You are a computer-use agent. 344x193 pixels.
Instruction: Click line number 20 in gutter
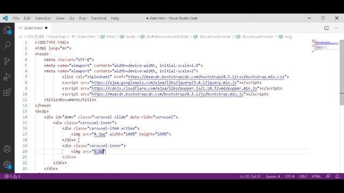coord(25,151)
